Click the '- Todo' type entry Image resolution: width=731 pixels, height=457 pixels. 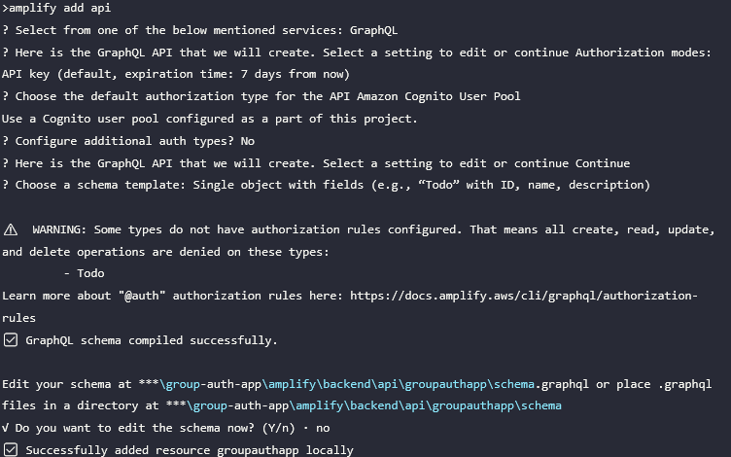click(84, 273)
